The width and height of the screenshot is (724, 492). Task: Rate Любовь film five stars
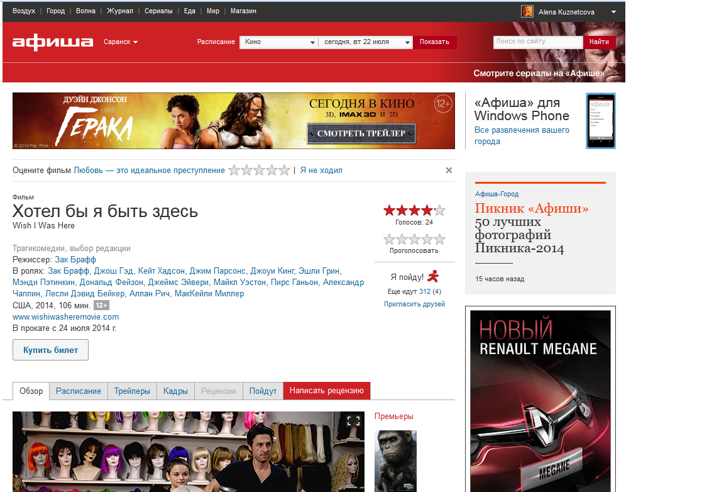point(285,171)
